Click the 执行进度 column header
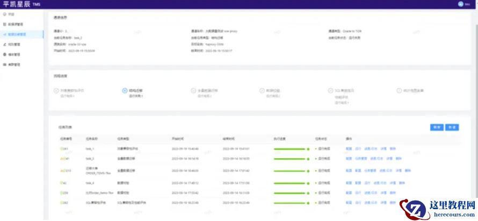478x221 pixels. [x=279, y=139]
